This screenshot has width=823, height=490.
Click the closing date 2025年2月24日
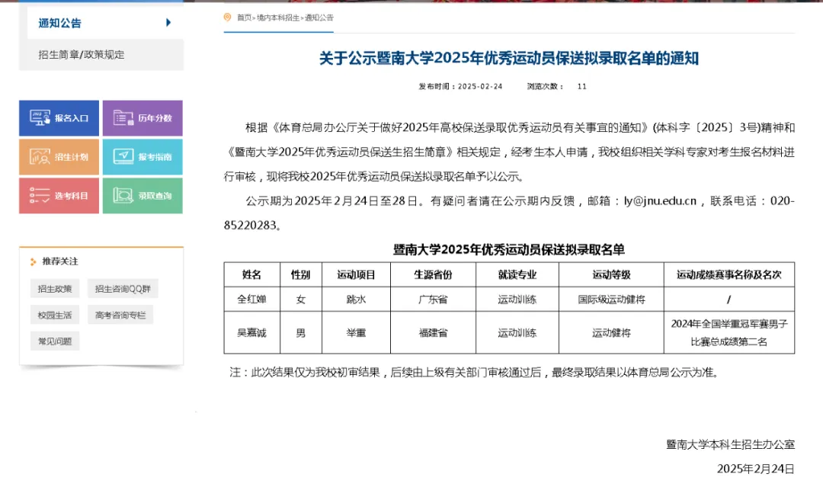point(755,469)
